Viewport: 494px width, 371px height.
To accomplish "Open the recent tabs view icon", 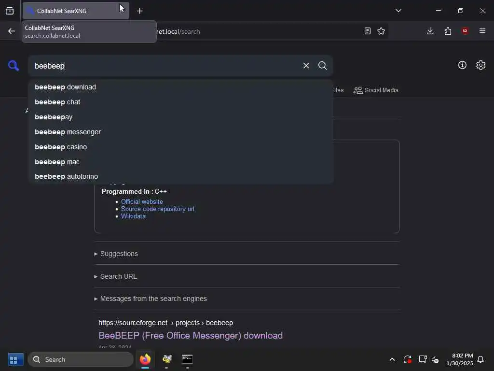I will 10,11.
